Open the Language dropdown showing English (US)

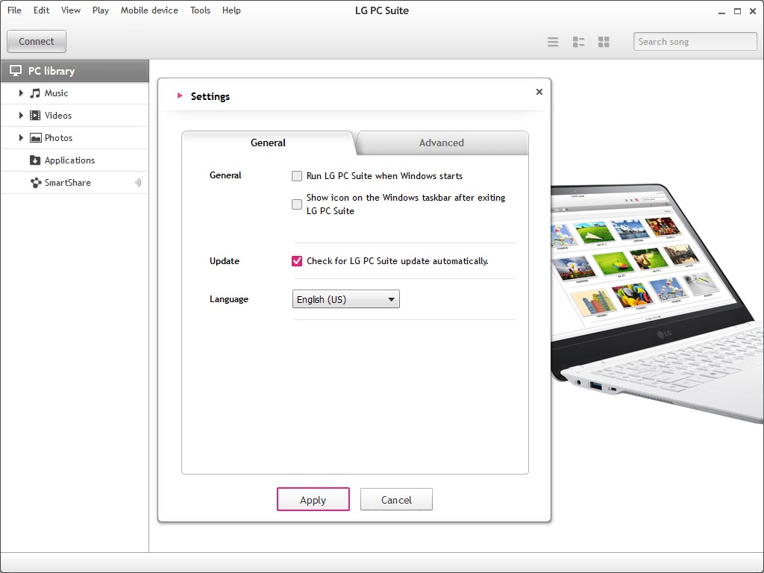(x=345, y=299)
